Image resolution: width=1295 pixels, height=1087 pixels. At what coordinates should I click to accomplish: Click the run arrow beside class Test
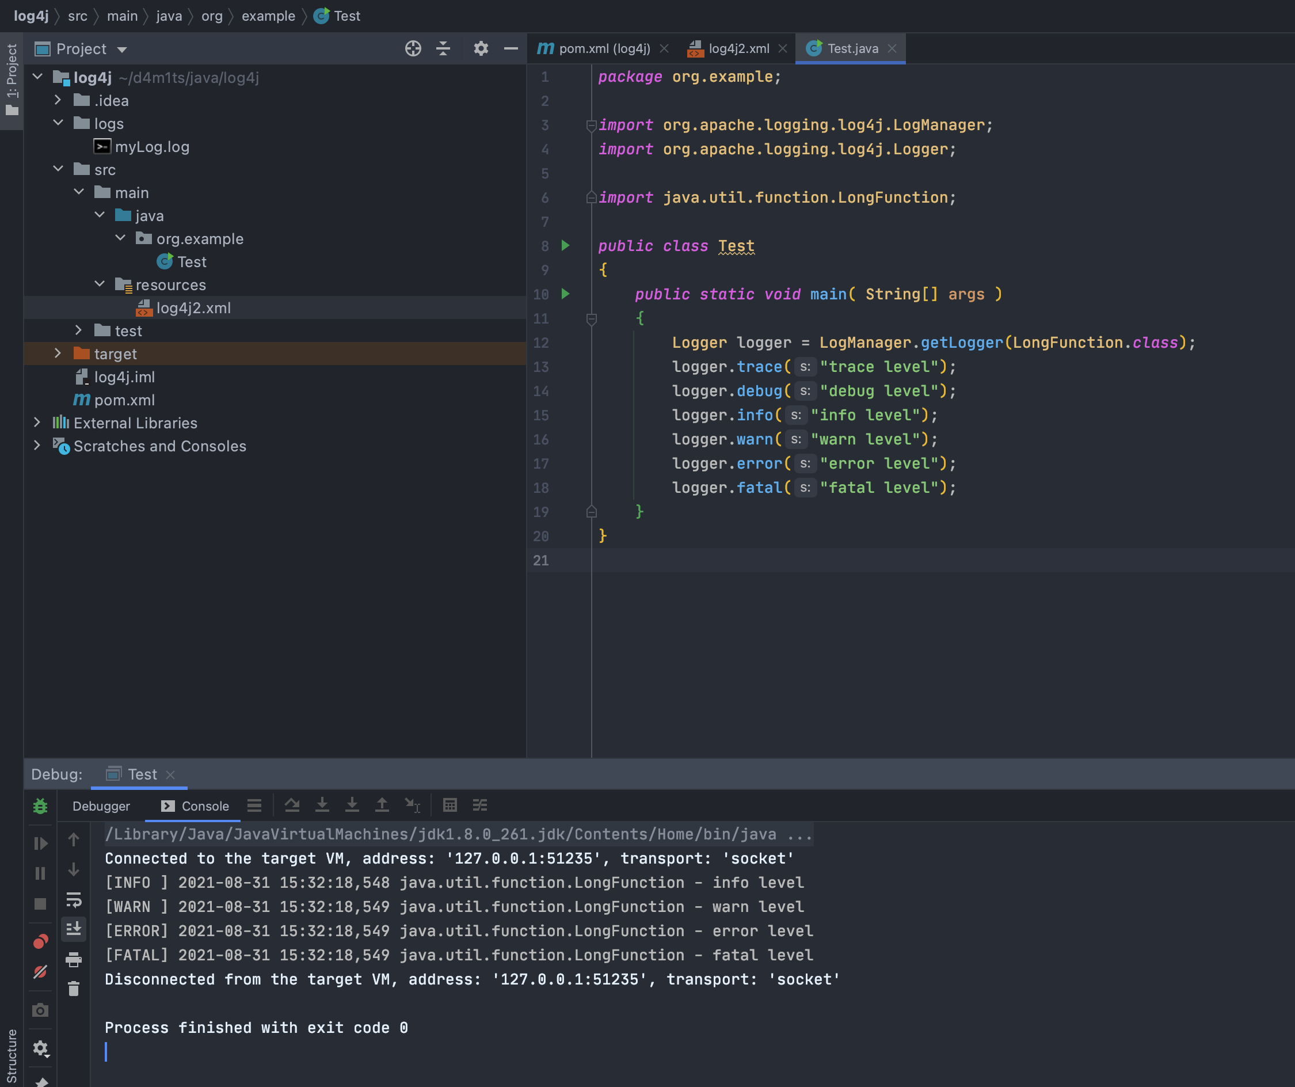(565, 245)
